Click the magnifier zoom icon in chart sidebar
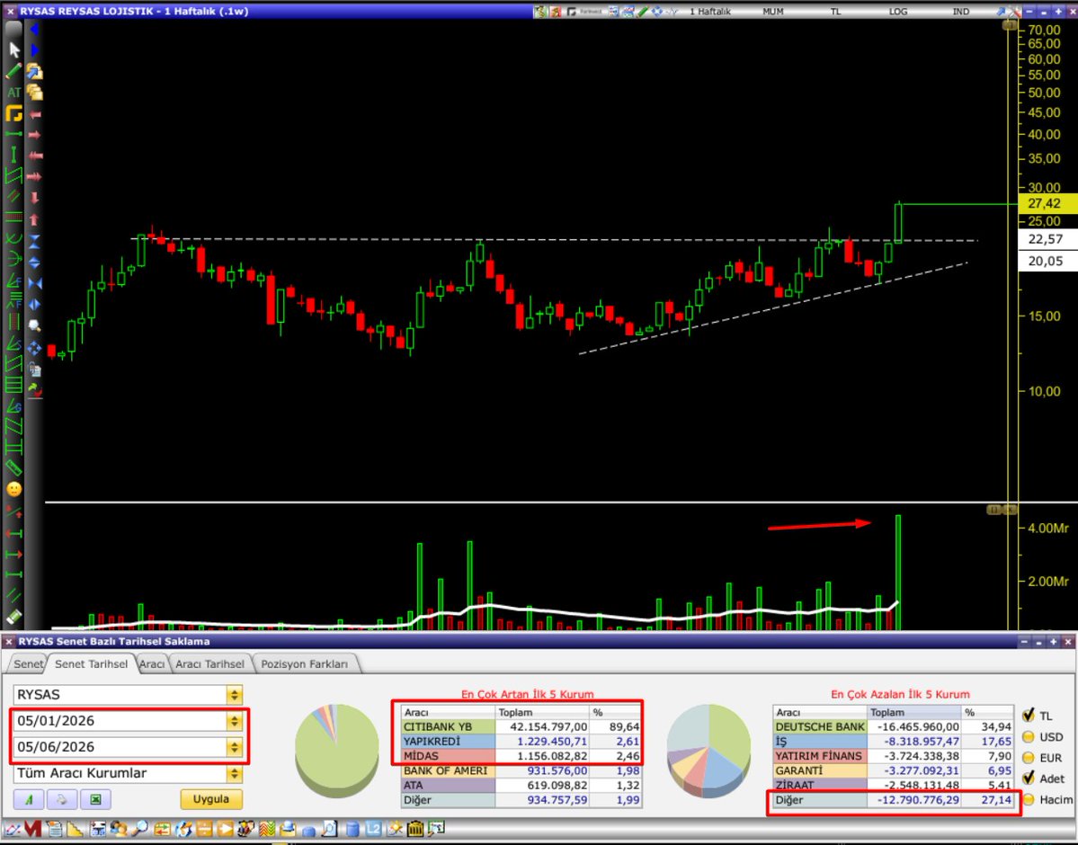This screenshot has width=1078, height=845. point(34,326)
